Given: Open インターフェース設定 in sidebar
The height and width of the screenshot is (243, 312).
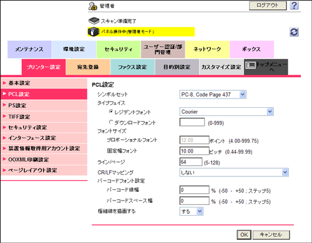Looking at the screenshot, I should pyautogui.click(x=44, y=138).
